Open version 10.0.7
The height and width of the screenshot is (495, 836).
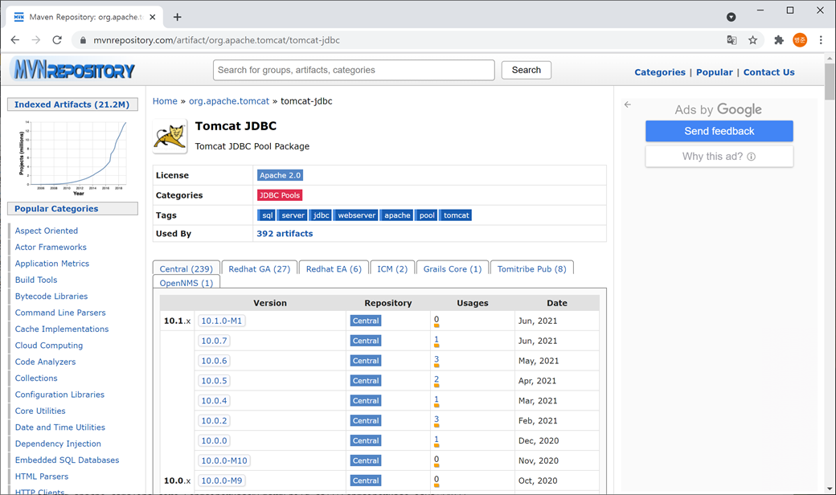coord(214,341)
